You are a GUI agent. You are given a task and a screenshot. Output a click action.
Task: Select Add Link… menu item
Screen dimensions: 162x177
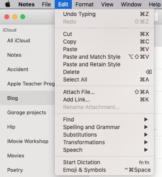105,99
